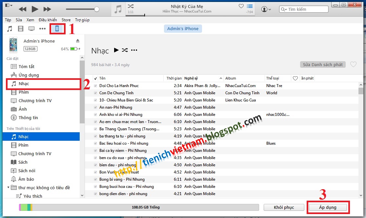Uncheck the Con De Chung Tinh song
The width and height of the screenshot is (366, 218).
95,93
